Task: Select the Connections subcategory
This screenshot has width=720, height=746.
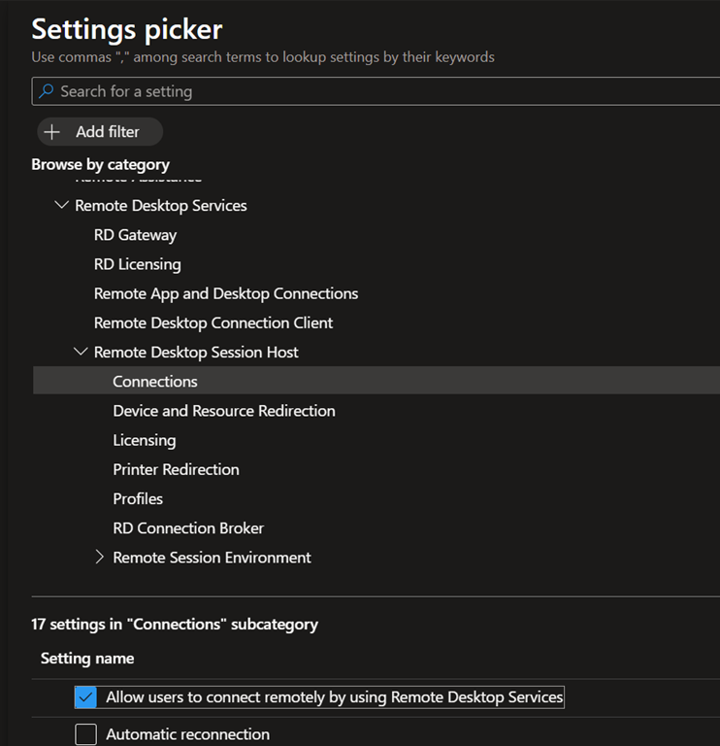Action: coord(376,381)
